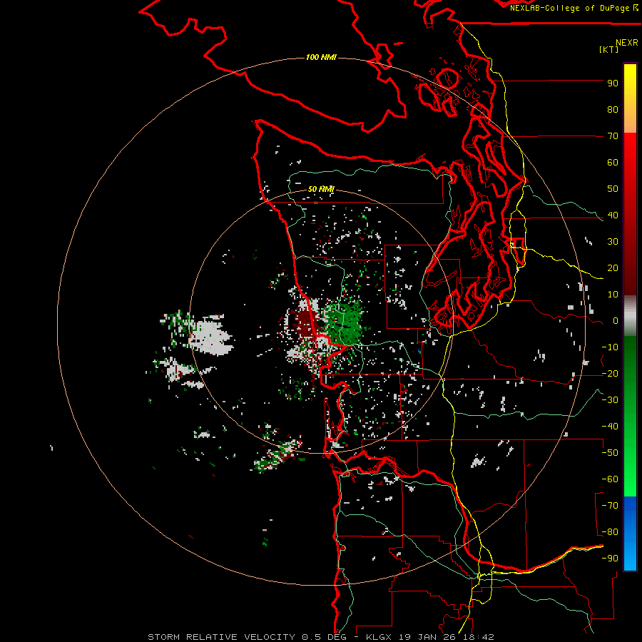Image resolution: width=642 pixels, height=642 pixels.
Task: Click the 0 value on velocity scale
Action: (616, 321)
